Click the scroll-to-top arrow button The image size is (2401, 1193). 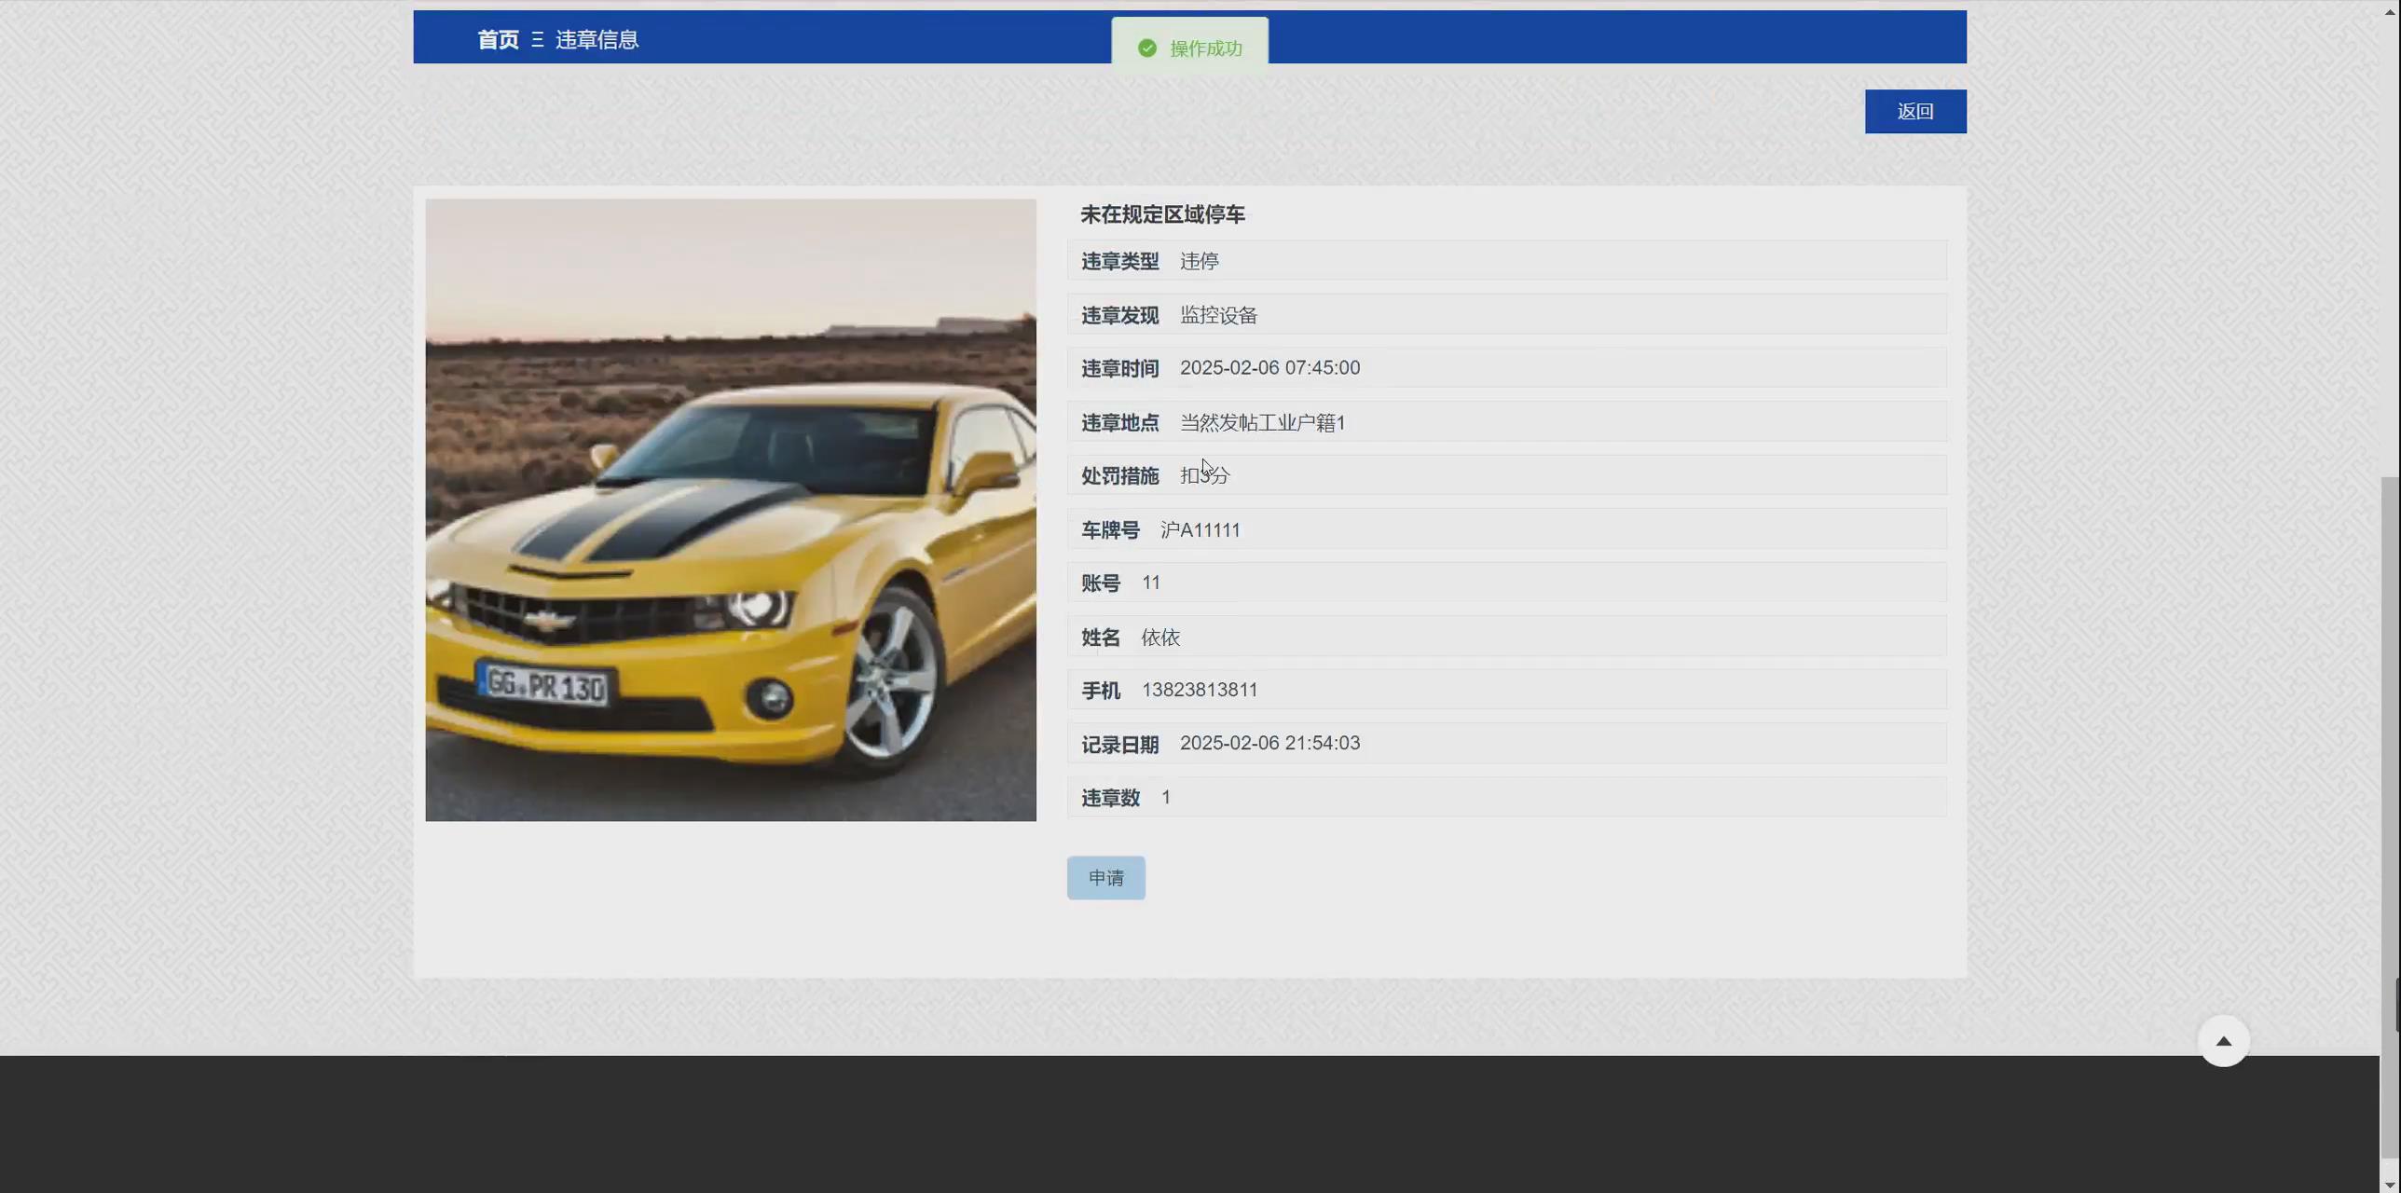pos(2225,1041)
